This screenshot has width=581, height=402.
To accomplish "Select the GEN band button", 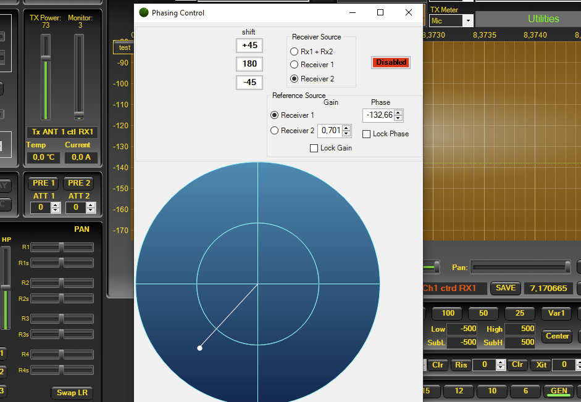I will [558, 391].
